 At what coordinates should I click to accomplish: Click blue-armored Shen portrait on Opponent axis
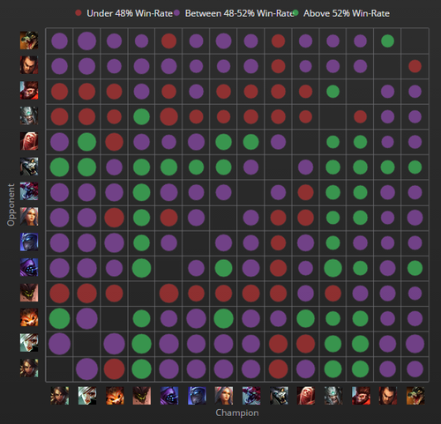click(29, 242)
